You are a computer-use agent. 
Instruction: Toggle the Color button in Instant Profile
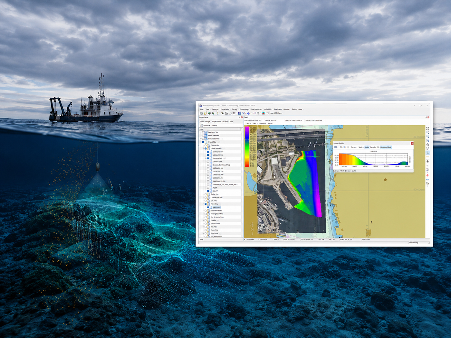pyautogui.click(x=367, y=147)
